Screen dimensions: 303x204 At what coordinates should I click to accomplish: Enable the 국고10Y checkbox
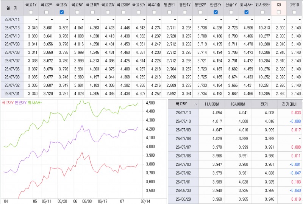click(92, 12)
